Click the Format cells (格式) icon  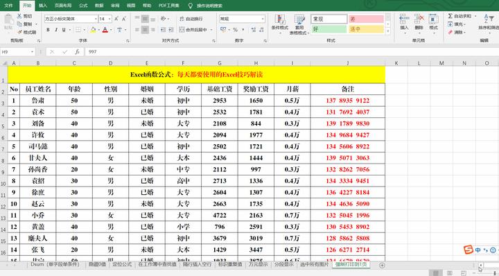(x=433, y=19)
